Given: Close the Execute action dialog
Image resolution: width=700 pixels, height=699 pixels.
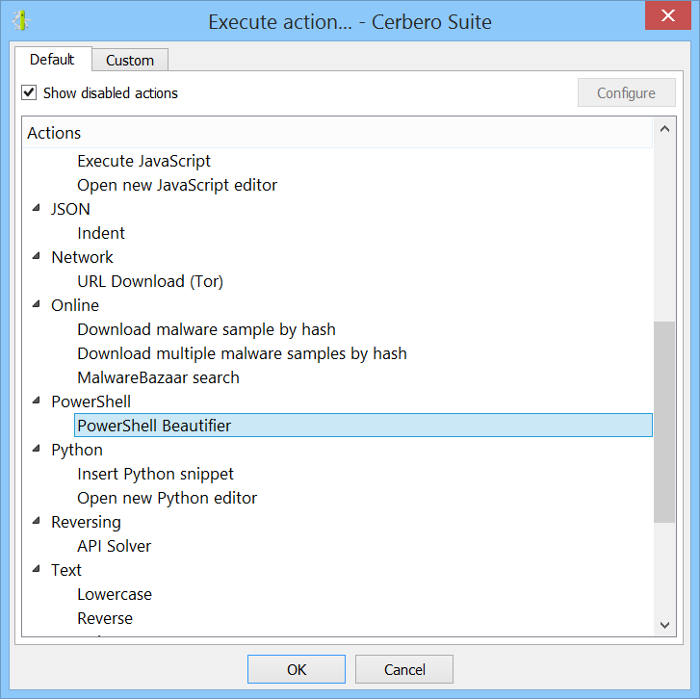Looking at the screenshot, I should pos(668,15).
